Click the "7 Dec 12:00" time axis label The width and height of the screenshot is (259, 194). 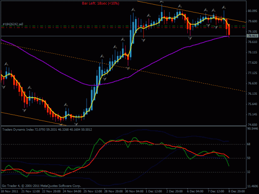click(x=216, y=192)
